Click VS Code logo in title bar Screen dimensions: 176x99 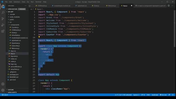point(2,2)
